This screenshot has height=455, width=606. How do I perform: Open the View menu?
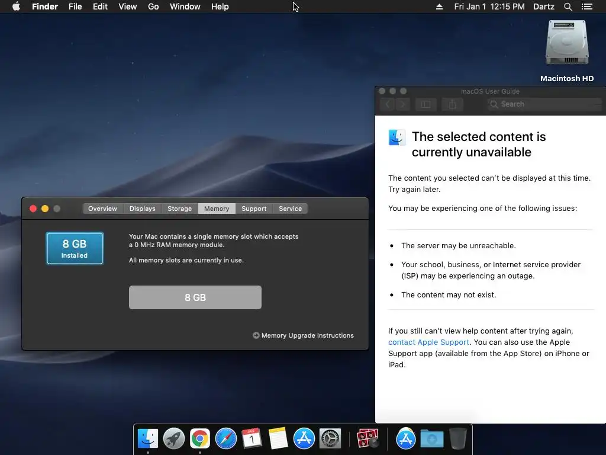128,7
